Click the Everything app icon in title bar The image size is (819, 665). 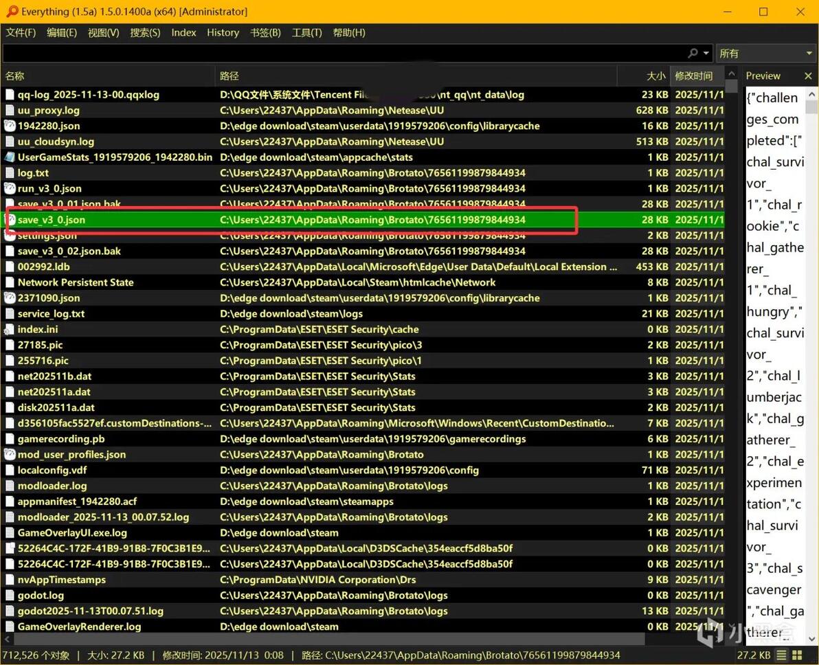pos(12,12)
